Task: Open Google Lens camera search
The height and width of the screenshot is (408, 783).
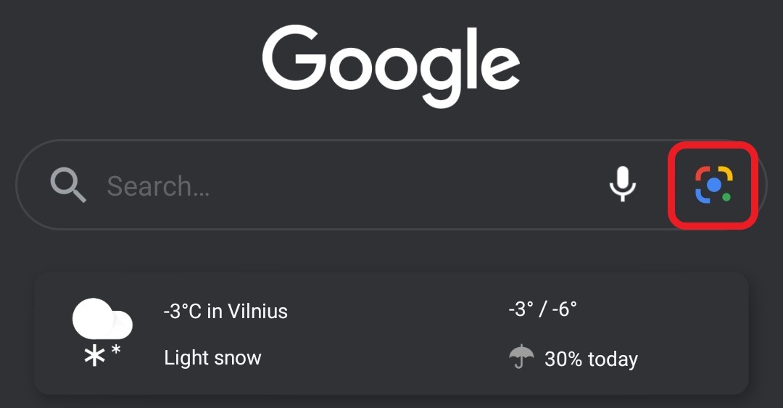Action: [713, 185]
